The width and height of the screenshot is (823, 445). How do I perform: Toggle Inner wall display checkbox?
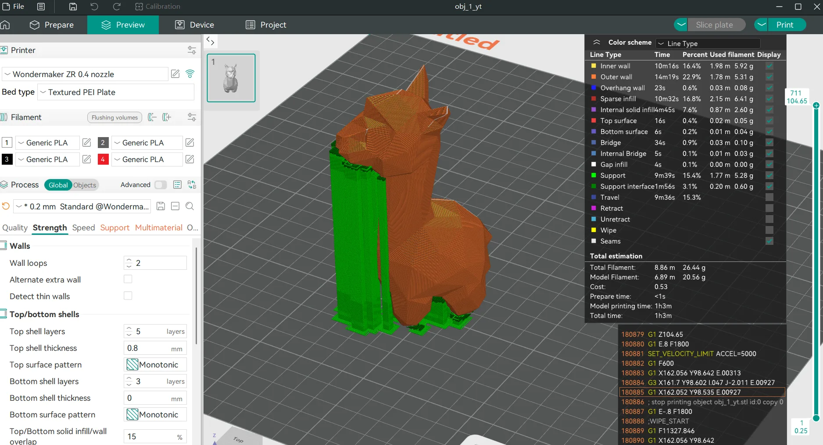click(x=769, y=66)
